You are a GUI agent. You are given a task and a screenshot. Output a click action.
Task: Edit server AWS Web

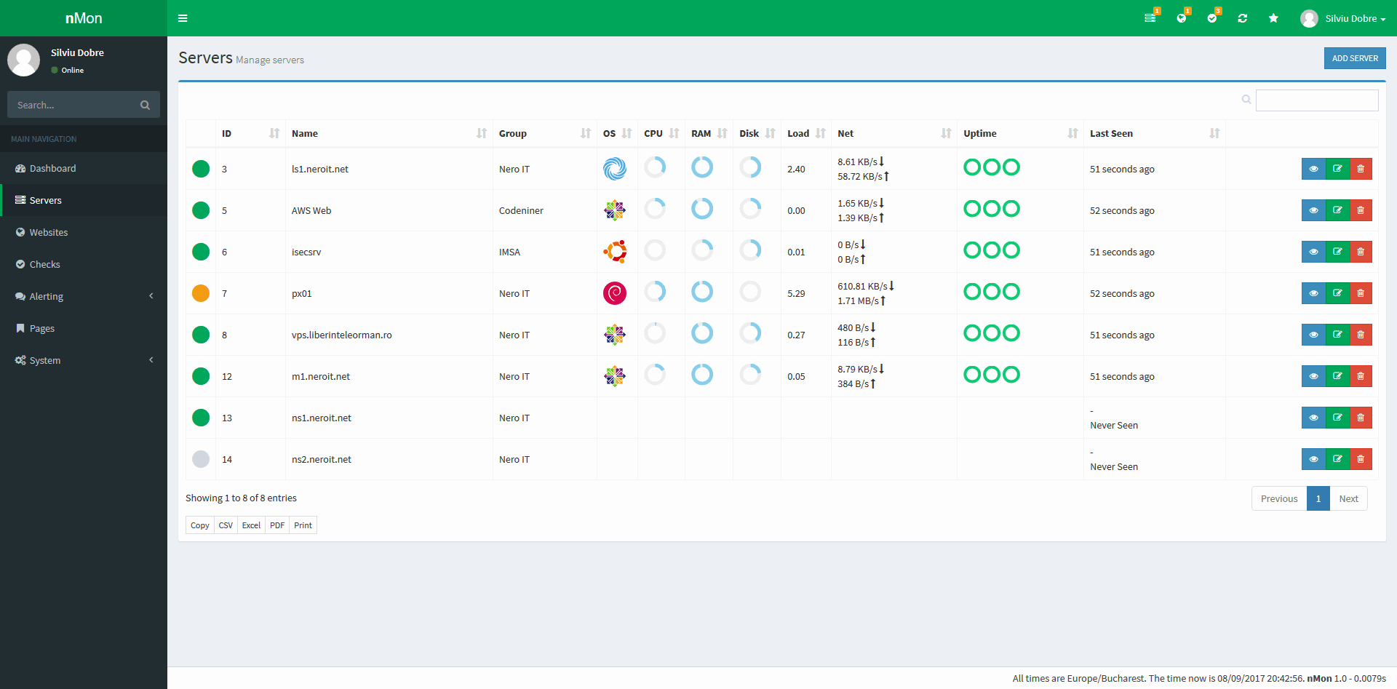click(x=1337, y=210)
